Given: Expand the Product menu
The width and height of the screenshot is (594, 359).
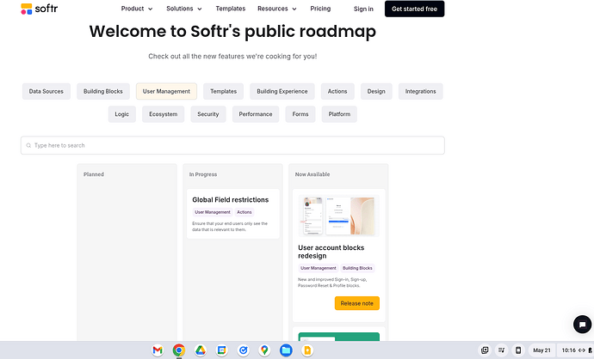Looking at the screenshot, I should [x=137, y=9].
